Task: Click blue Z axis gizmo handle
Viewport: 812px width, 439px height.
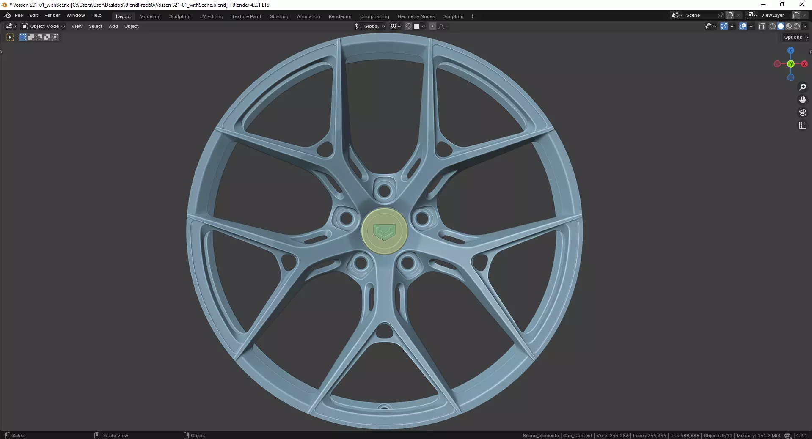Action: point(791,50)
